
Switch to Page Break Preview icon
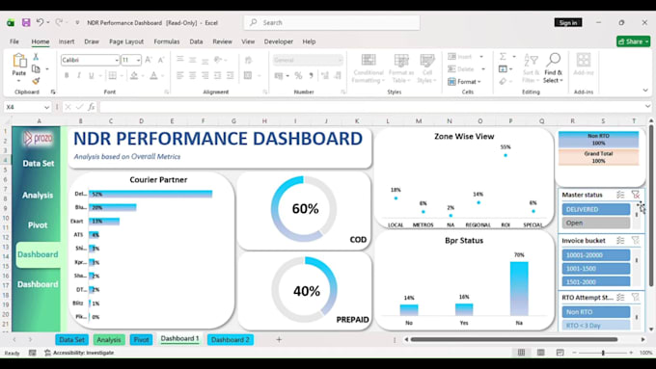[560, 353]
